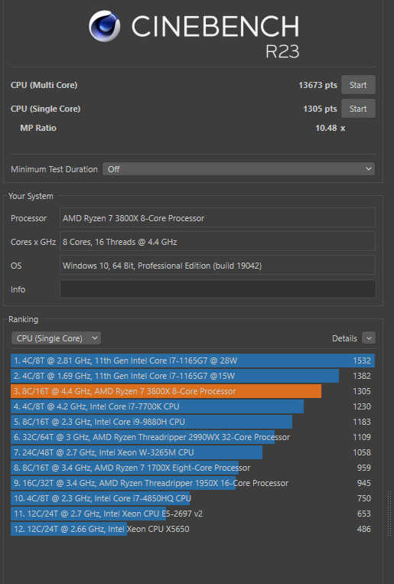Select ranking row 8 Ryzen 7 1700X
This screenshot has height=584, width=394.
tap(193, 468)
